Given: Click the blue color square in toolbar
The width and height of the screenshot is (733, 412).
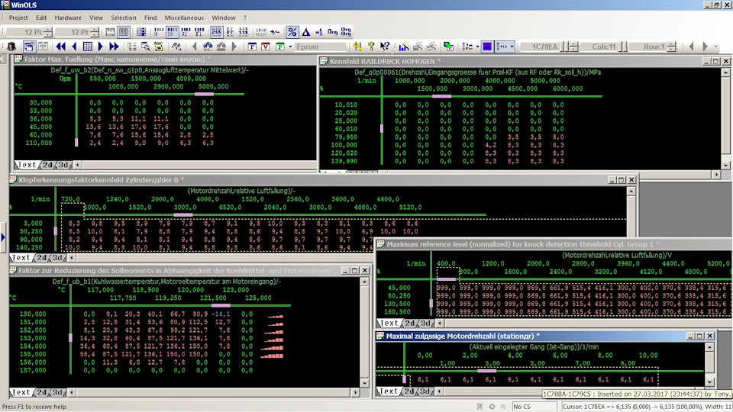Looking at the screenshot, I should pos(487,47).
